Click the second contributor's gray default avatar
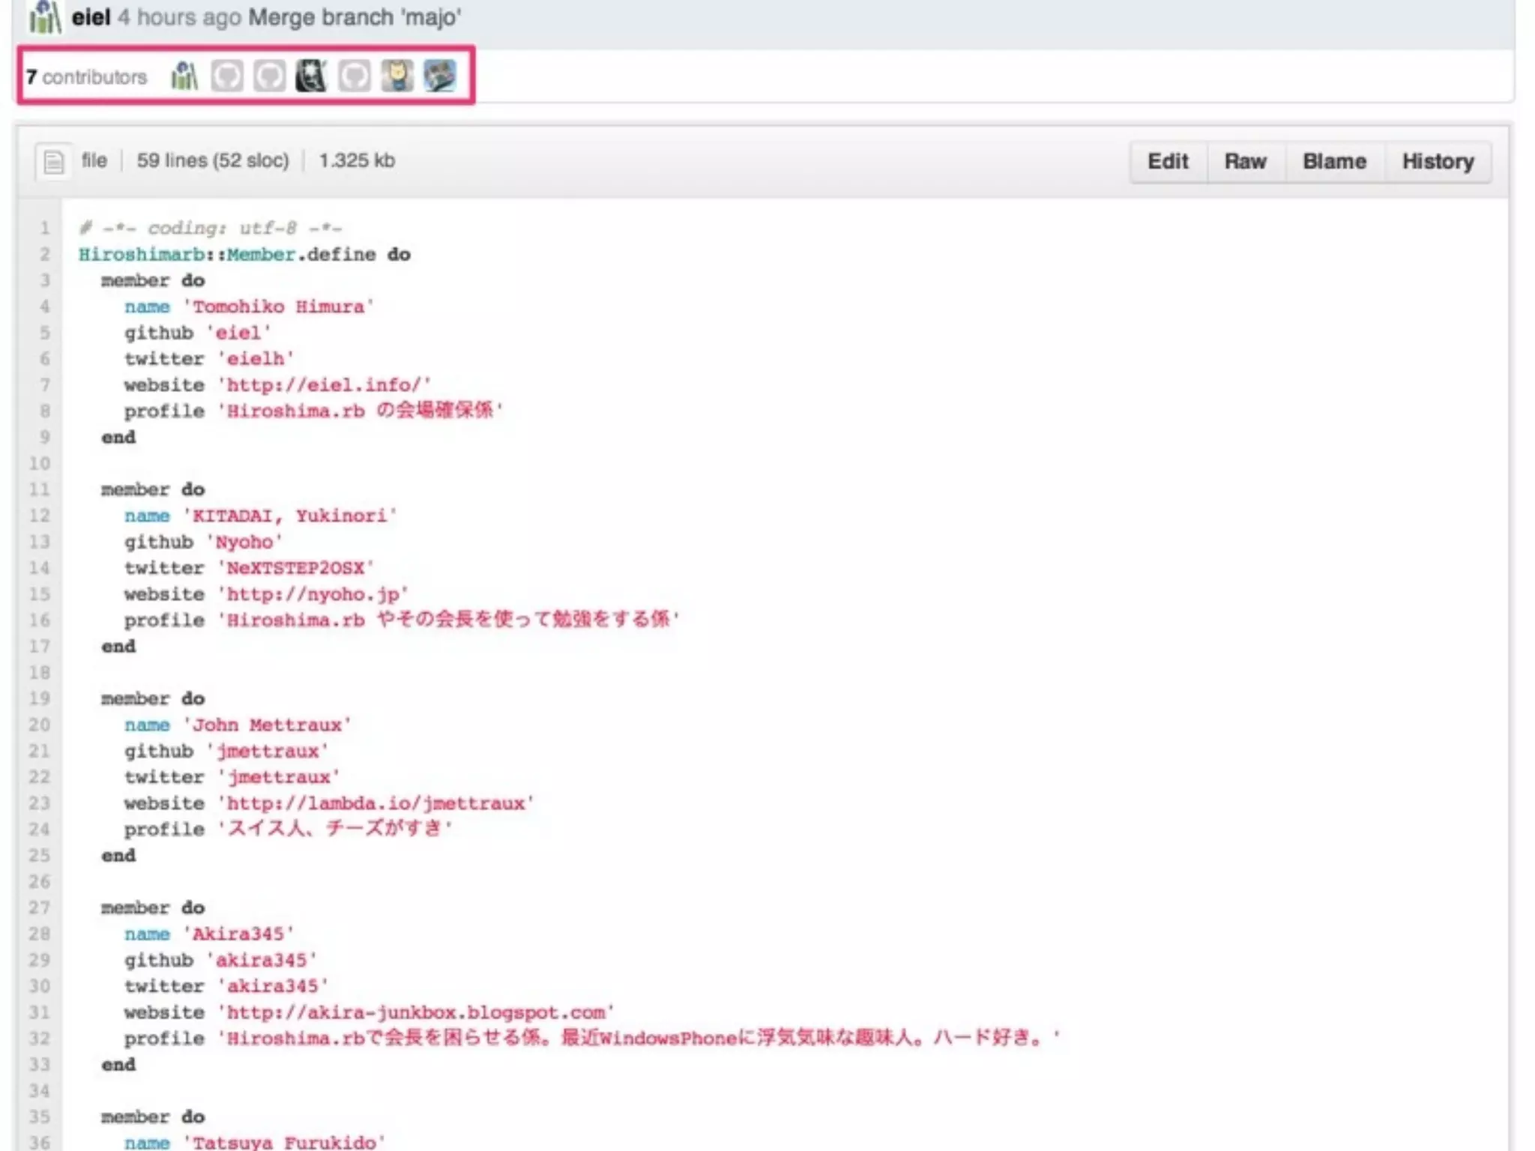The image size is (1535, 1151). click(226, 76)
